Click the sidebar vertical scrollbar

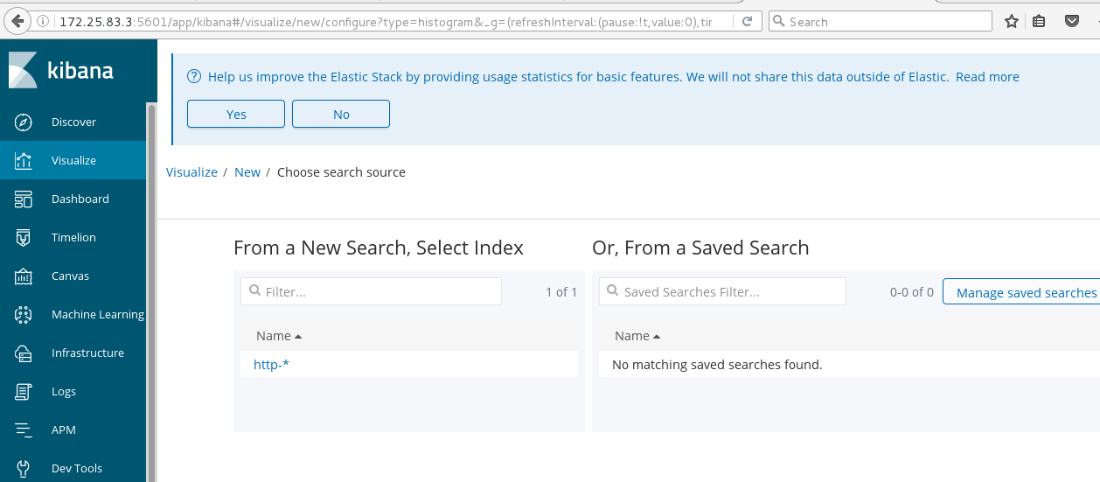pyautogui.click(x=151, y=292)
